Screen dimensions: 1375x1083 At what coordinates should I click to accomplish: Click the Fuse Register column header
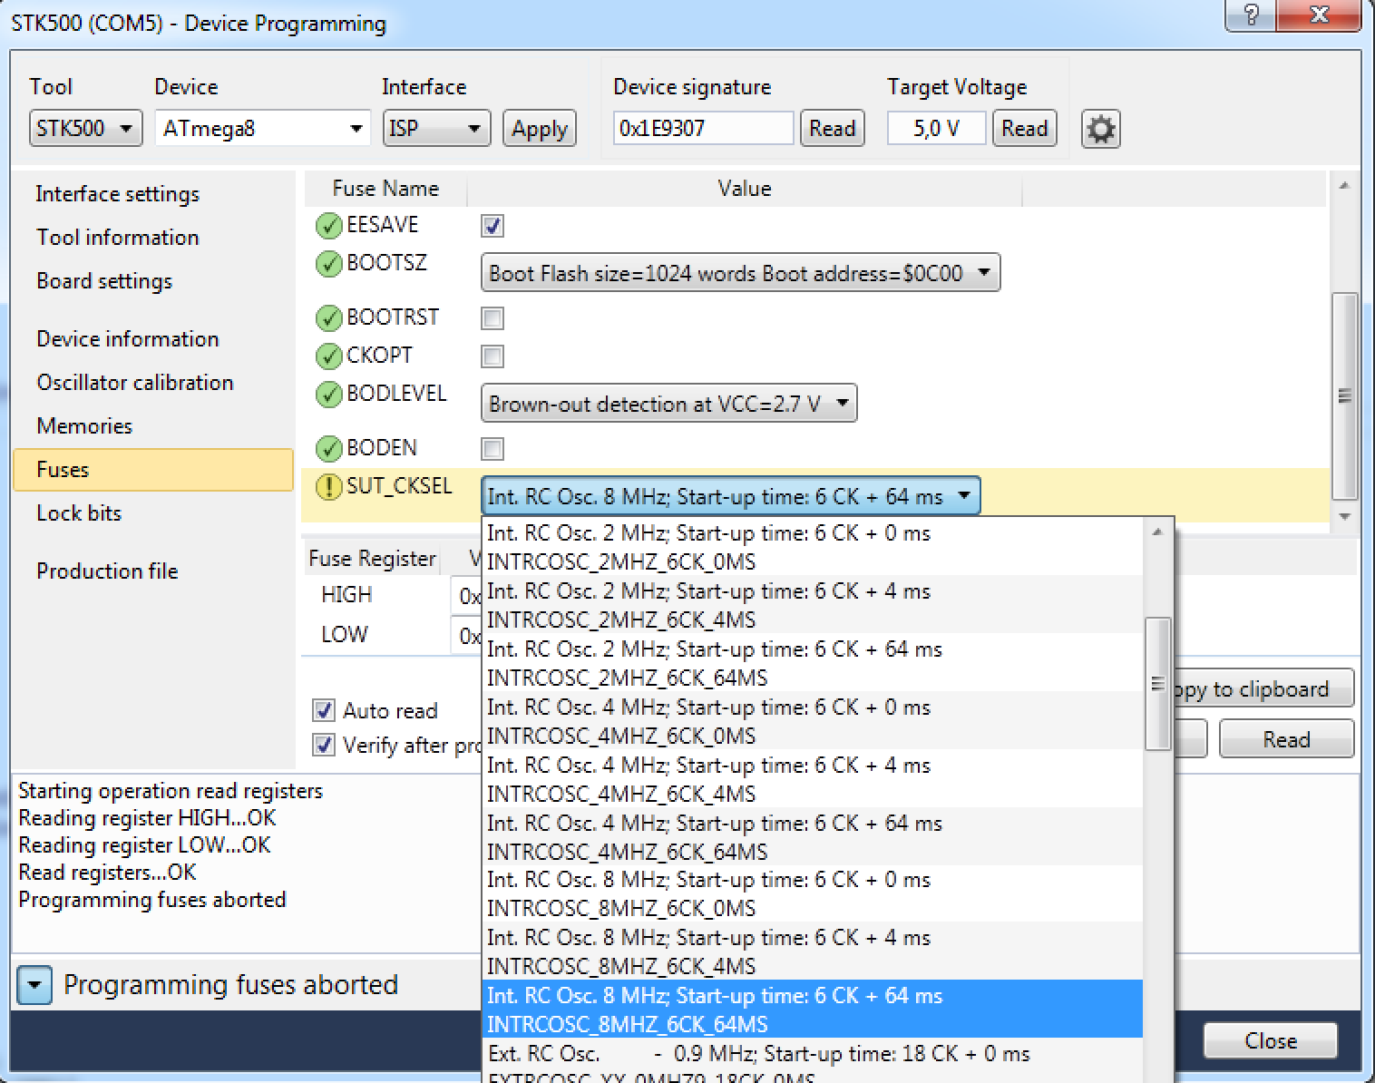[372, 559]
